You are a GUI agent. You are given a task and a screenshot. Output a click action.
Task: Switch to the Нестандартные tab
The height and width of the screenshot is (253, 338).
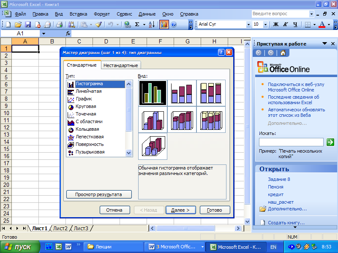pos(121,65)
